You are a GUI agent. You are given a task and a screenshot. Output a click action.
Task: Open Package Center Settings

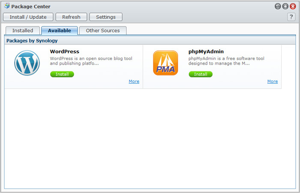click(x=106, y=17)
